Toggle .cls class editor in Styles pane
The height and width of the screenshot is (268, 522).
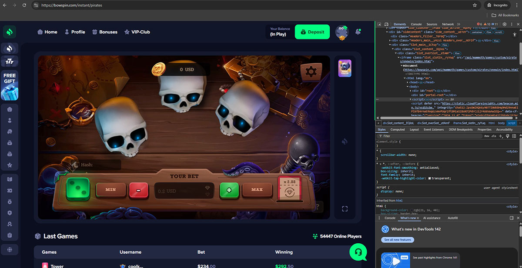click(493, 136)
